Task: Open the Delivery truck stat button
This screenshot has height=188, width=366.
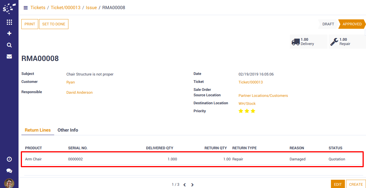Action: click(308, 42)
